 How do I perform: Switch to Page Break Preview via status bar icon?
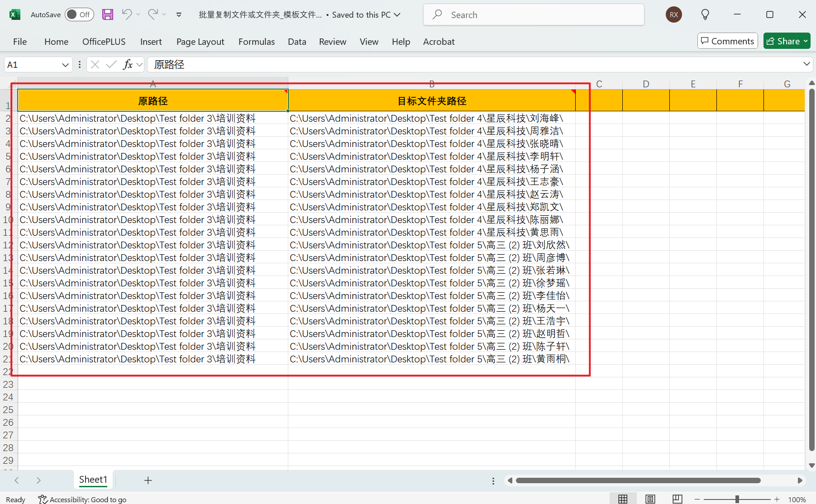678,499
